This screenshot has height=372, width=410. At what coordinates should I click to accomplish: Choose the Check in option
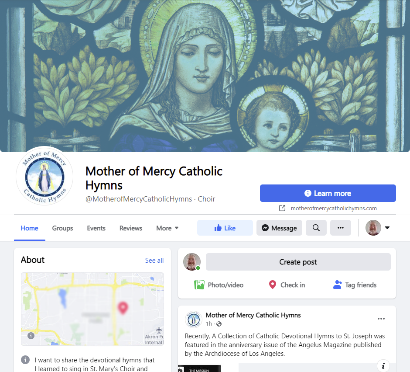287,285
